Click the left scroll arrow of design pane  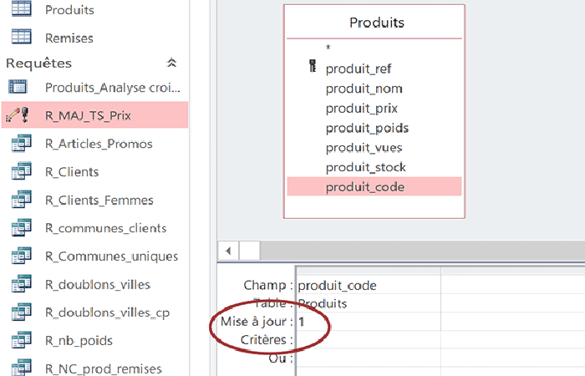(228, 251)
